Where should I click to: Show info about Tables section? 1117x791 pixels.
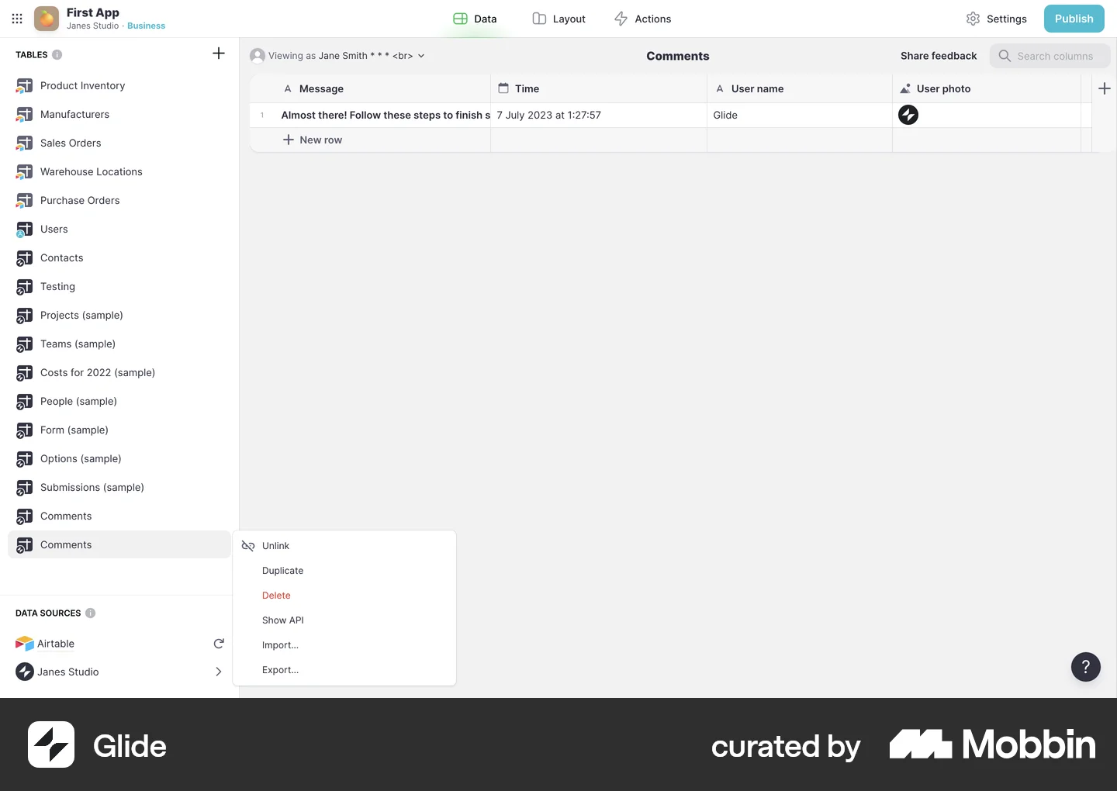pos(57,55)
